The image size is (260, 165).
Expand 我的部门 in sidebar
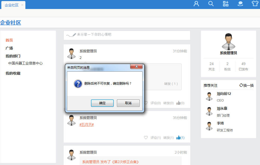click(x=13, y=56)
